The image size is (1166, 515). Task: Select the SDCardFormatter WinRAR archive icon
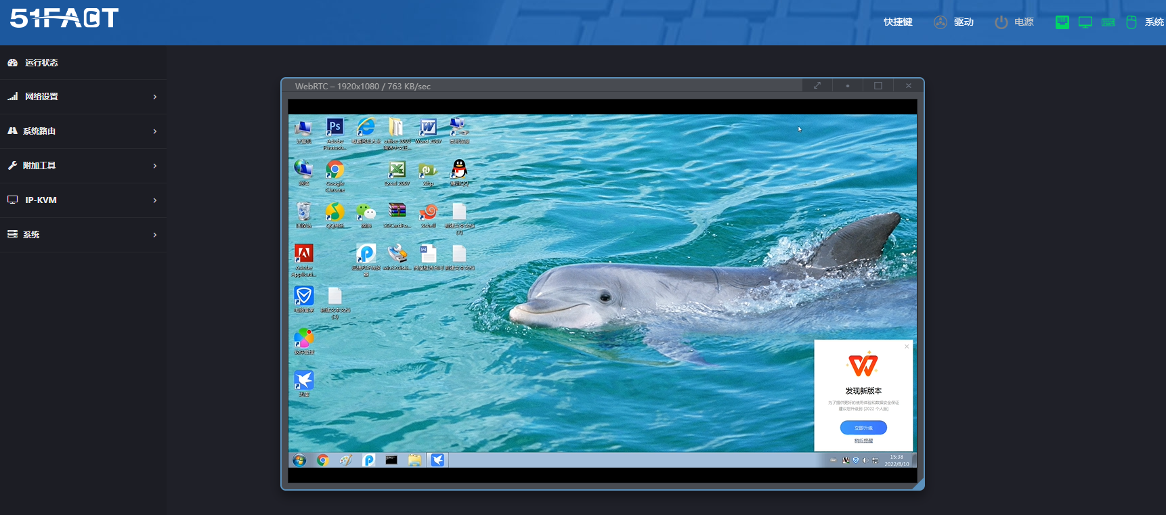coord(397,215)
